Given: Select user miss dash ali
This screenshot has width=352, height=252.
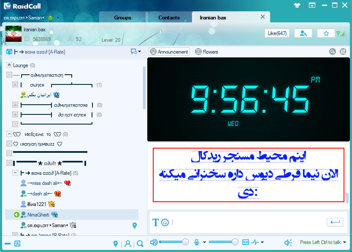Looking at the screenshot, I should click(x=46, y=183).
